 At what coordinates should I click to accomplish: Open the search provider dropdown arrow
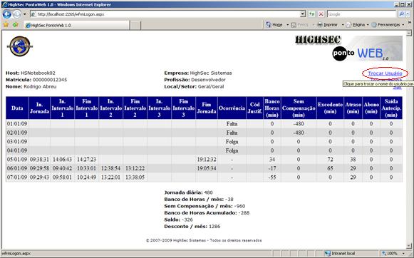click(x=408, y=14)
